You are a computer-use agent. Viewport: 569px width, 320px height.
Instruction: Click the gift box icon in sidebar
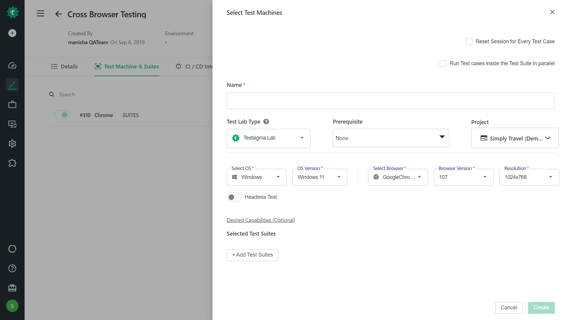12,288
